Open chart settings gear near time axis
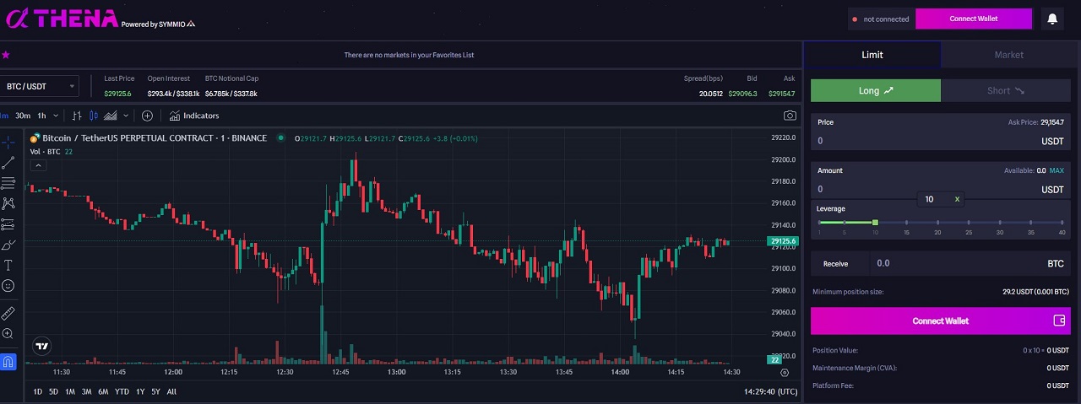 785,372
